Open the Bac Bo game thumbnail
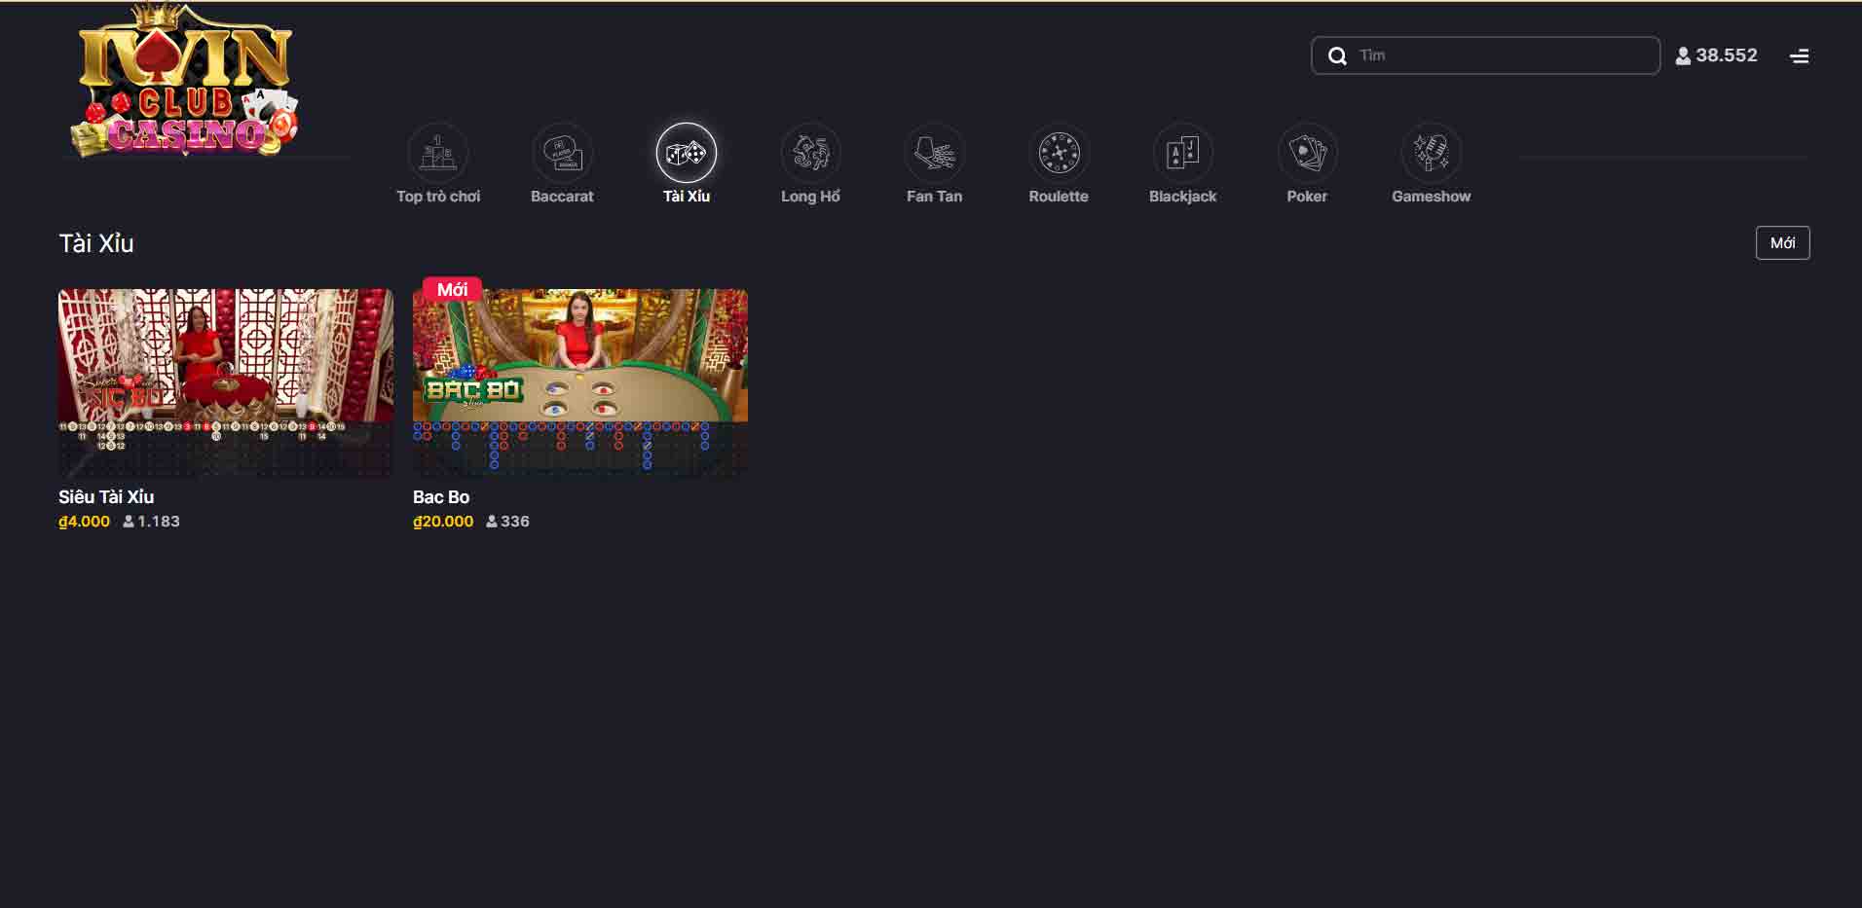Image resolution: width=1862 pixels, height=908 pixels. [579, 381]
